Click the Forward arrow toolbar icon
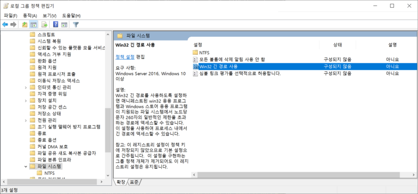 [13, 25]
